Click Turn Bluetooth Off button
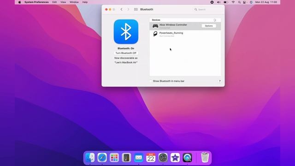 coord(126,53)
